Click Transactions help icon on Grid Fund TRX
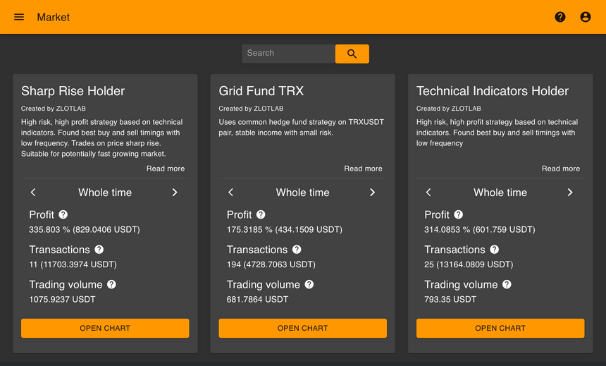Screen dimensions: 606x366 tap(297, 250)
